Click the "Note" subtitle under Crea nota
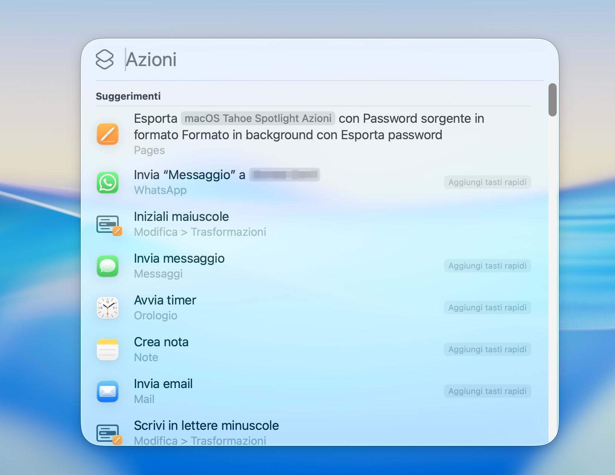The width and height of the screenshot is (615, 475). pos(146,357)
